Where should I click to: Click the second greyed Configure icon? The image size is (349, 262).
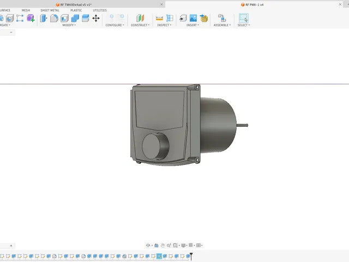point(121,18)
